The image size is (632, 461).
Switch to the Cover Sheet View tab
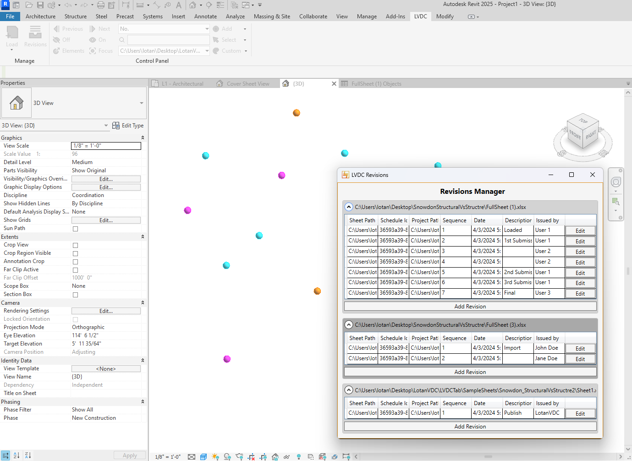[248, 84]
